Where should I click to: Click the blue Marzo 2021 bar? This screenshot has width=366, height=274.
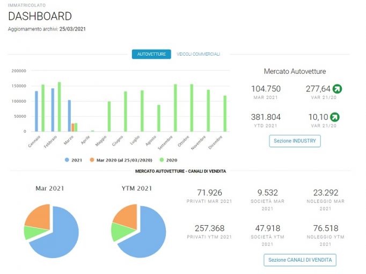69,116
